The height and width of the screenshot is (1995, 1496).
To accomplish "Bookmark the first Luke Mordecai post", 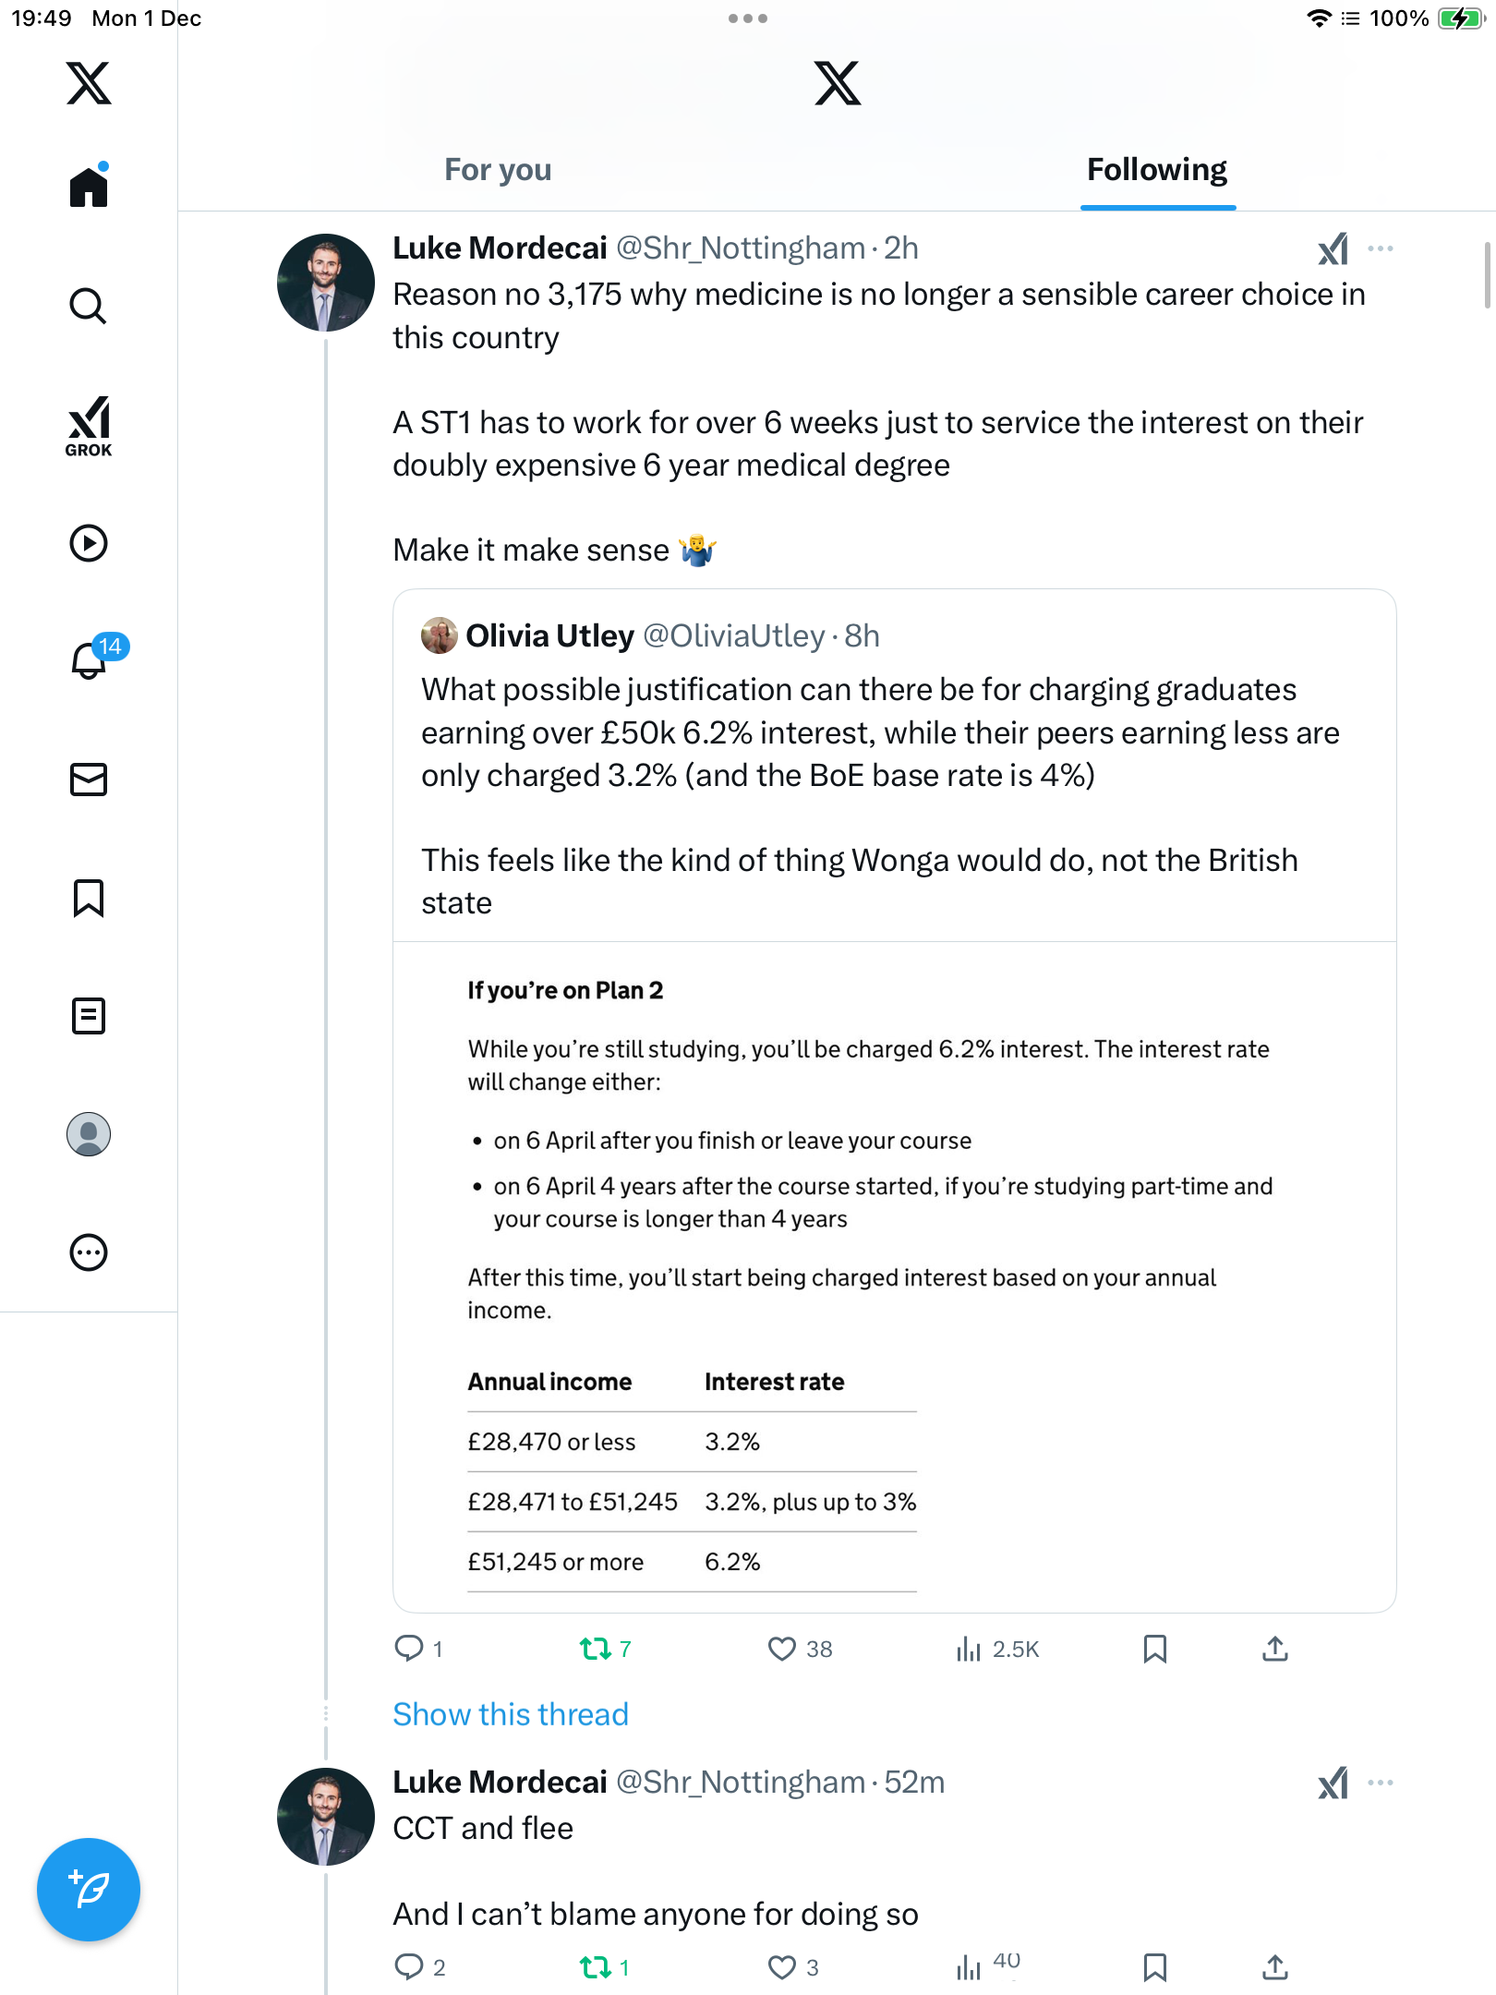I will click(1155, 1649).
